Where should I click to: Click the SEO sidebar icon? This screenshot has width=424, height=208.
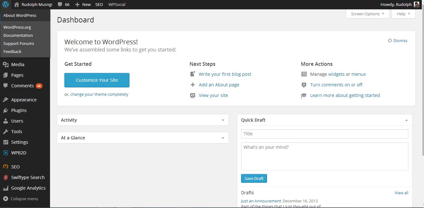[x=6, y=167]
